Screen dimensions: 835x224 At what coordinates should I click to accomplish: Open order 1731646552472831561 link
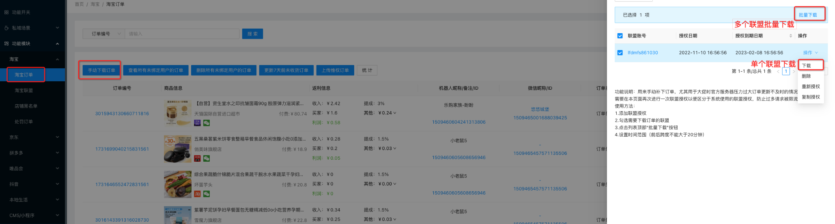pyautogui.click(x=122, y=184)
